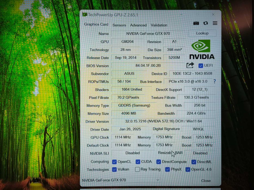Click the Technology field showing 28 nm

tap(126, 50)
